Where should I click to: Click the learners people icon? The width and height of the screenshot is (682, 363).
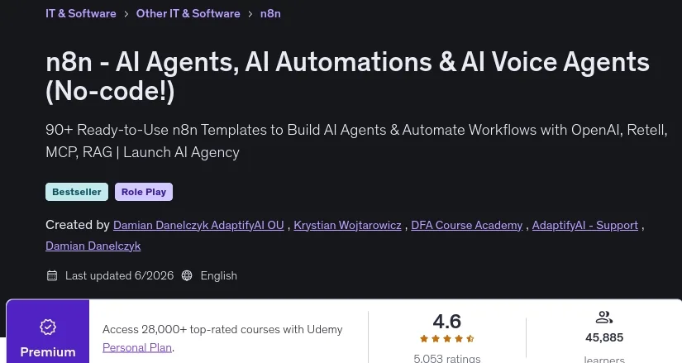click(x=604, y=318)
